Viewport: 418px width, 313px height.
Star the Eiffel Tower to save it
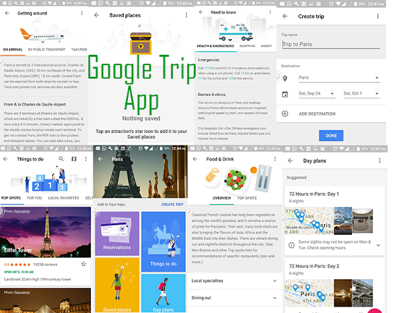coord(84,264)
